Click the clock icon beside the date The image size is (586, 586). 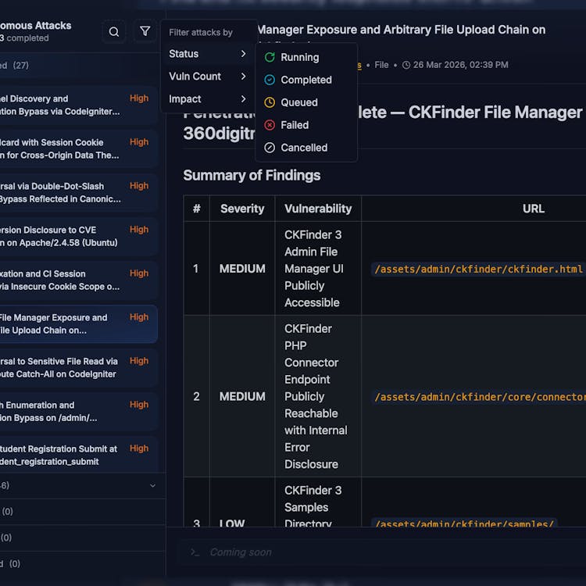(406, 65)
